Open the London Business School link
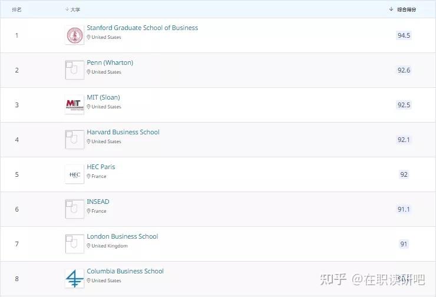 click(123, 236)
